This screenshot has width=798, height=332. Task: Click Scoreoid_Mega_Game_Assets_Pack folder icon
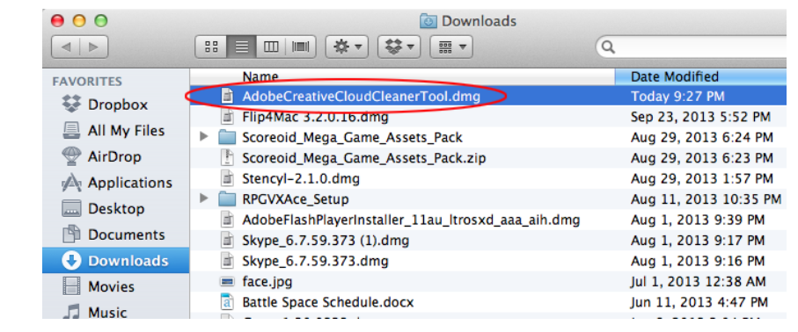click(227, 137)
